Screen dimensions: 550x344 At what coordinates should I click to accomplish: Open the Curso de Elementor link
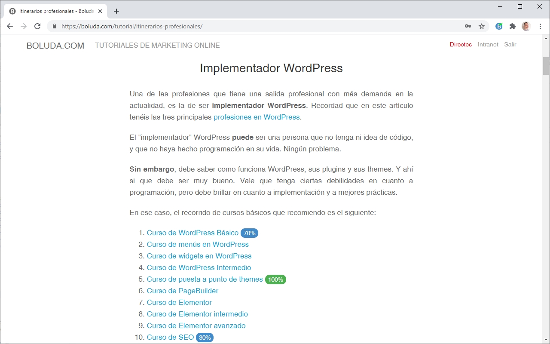click(179, 302)
